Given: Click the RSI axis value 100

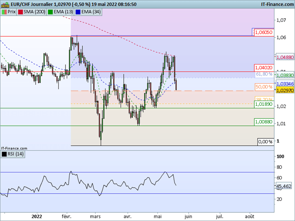Looking at the screenshot, I should point(280,156).
